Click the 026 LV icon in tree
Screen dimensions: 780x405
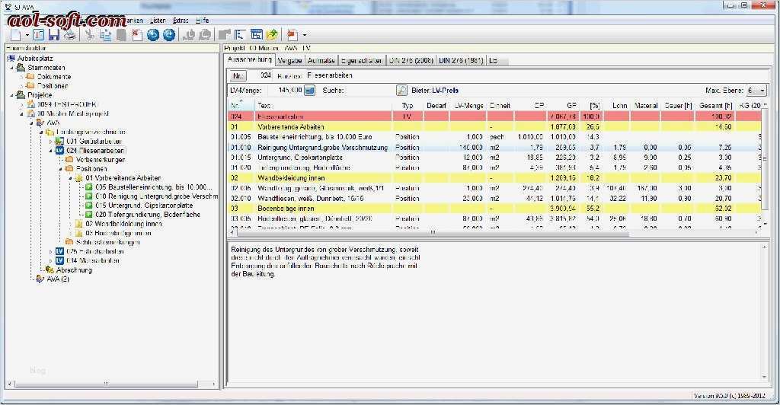pos(59,251)
